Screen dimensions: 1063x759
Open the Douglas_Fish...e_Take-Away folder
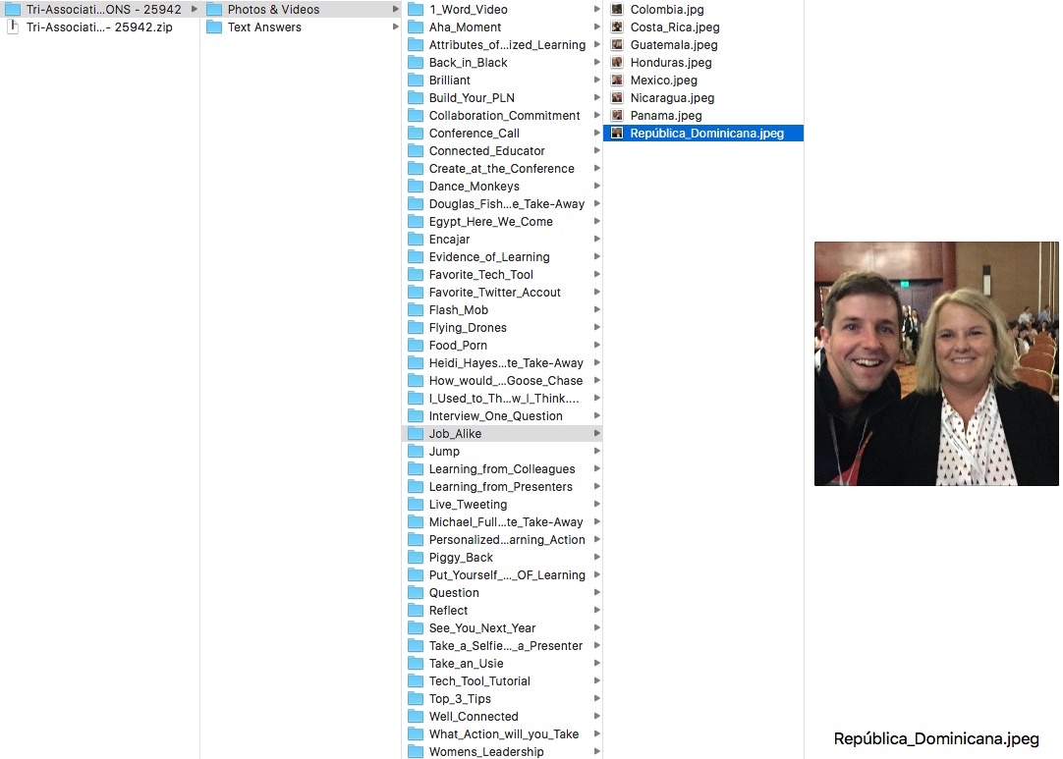[x=502, y=204]
